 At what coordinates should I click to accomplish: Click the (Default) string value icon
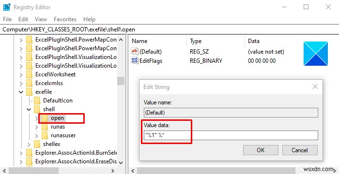point(135,51)
